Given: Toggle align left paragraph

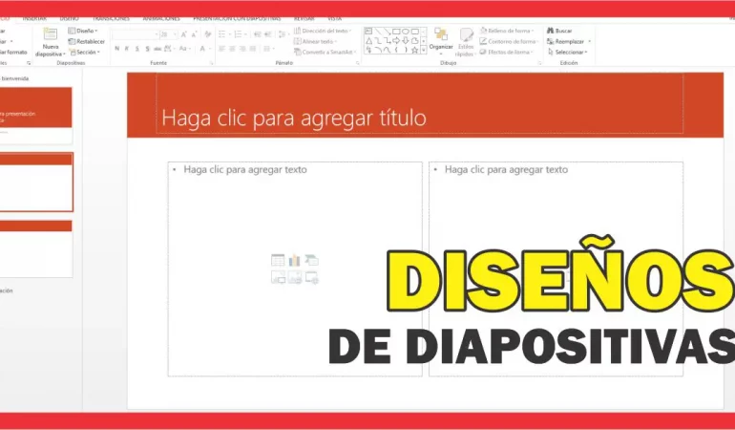Looking at the screenshot, I should pyautogui.click(x=221, y=49).
